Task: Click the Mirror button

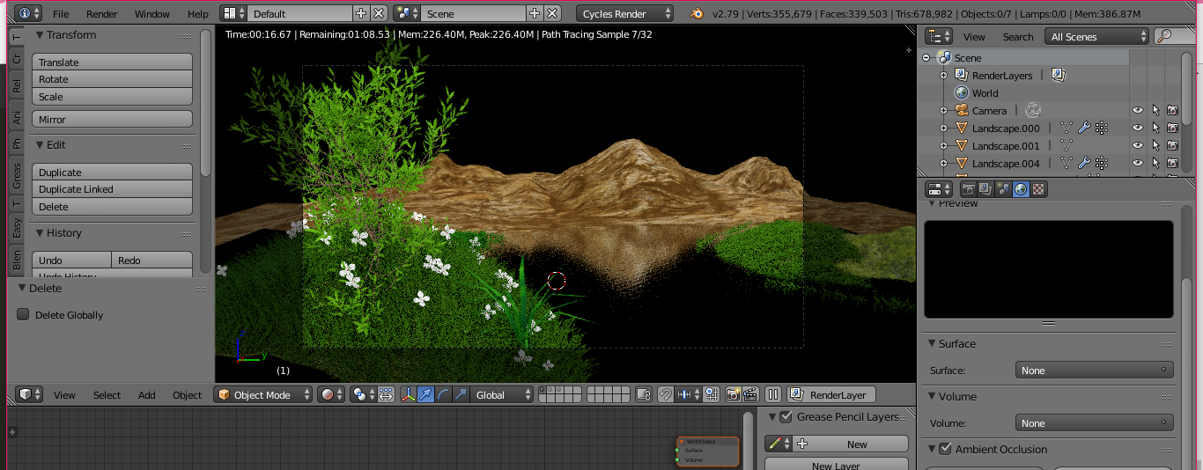Action: pos(112,120)
